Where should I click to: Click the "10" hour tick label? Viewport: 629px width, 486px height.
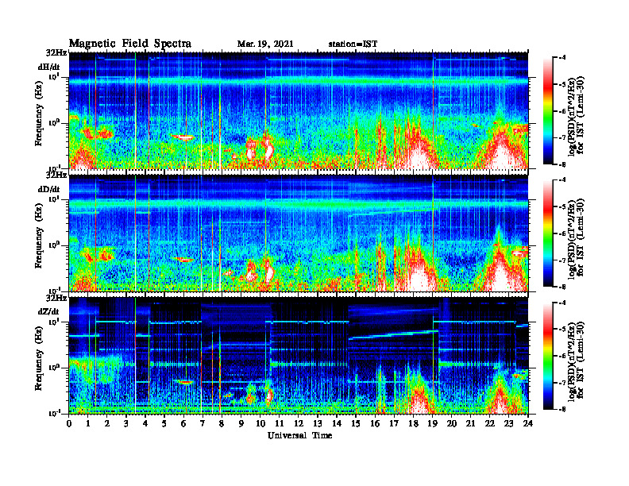coord(260,423)
